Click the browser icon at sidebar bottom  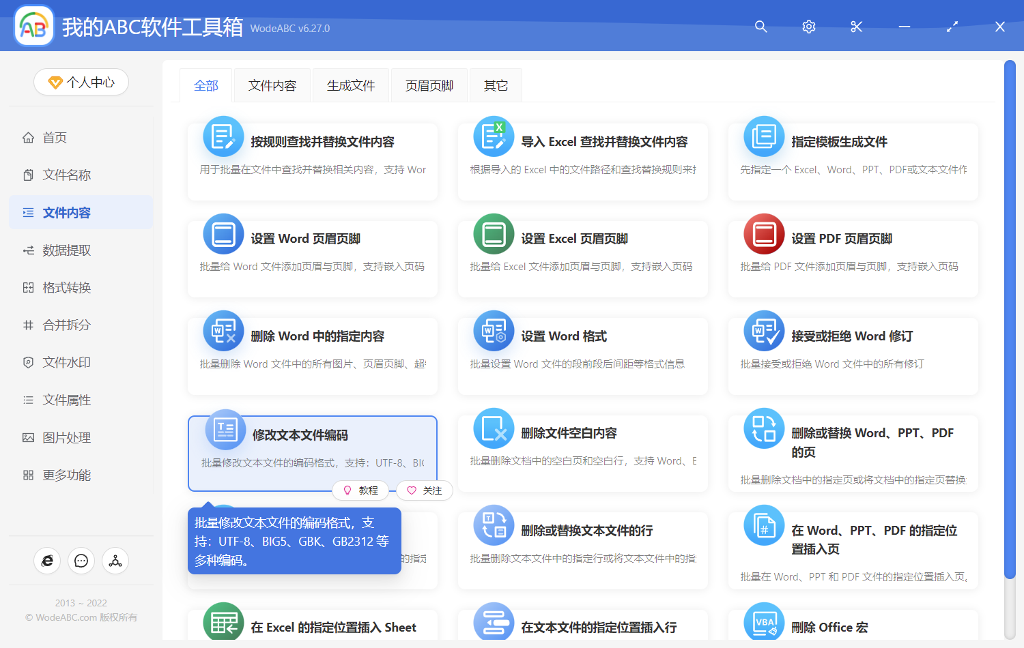coord(47,560)
